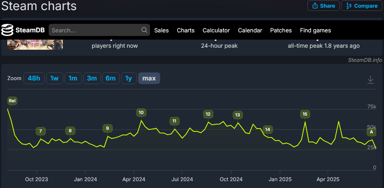Select the max zoom range
Screen dimensions: 384x188
click(149, 78)
